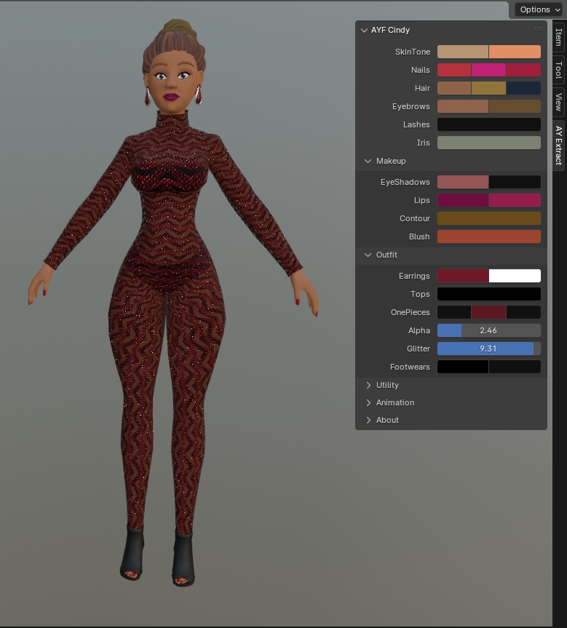
Task: Switch to the Tool tab
Action: [x=558, y=70]
